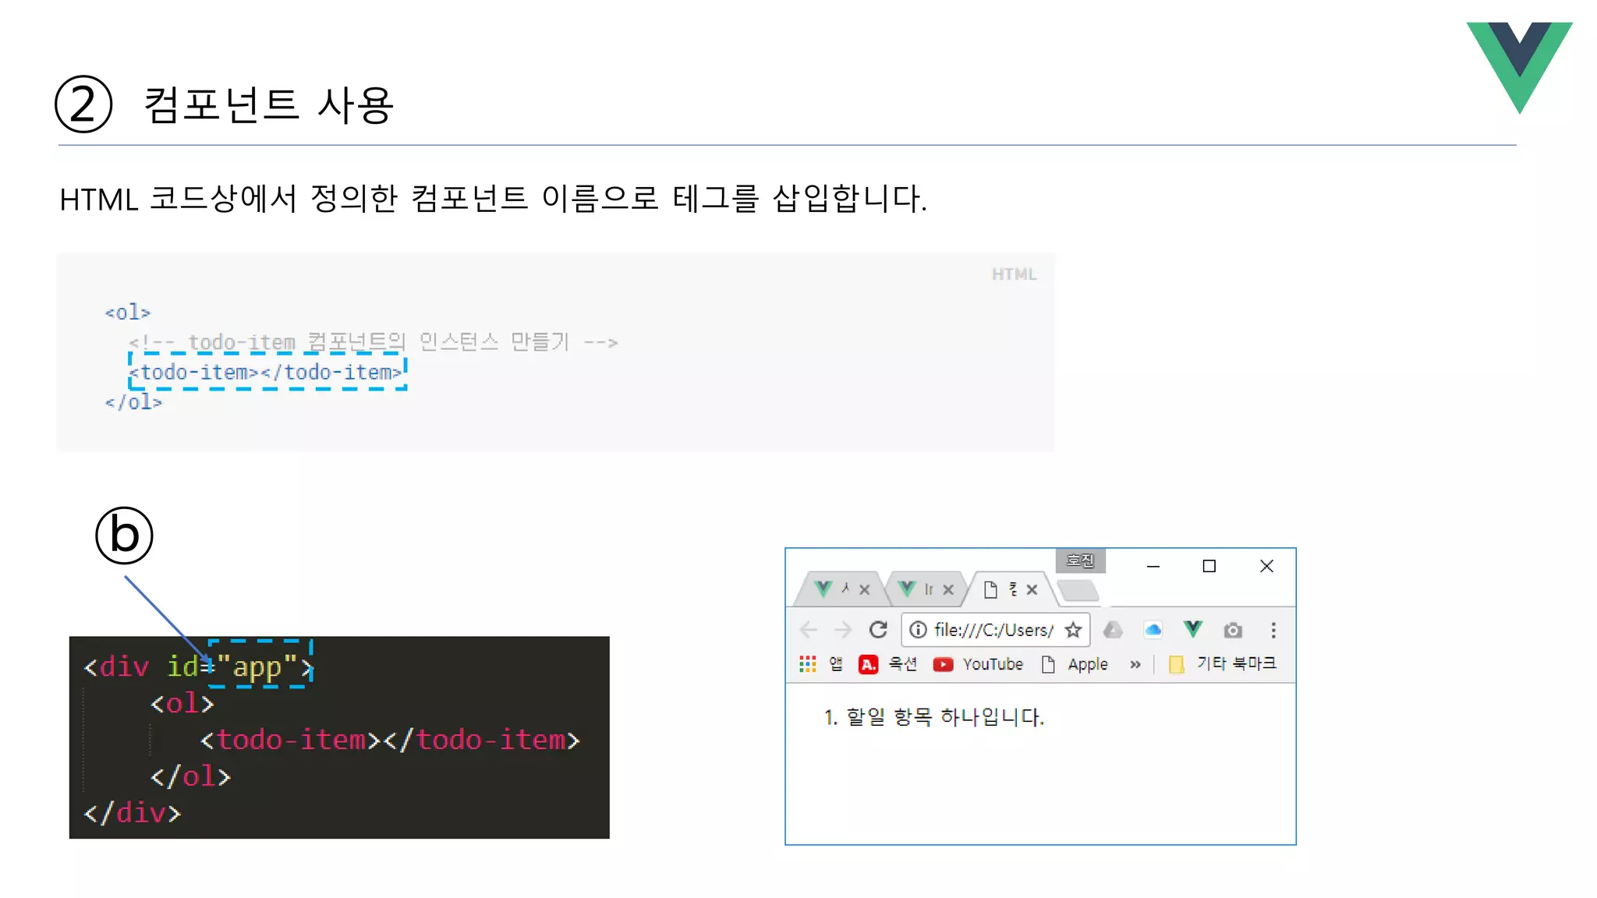This screenshot has width=1597, height=898.
Task: Click the file URL address bar
Action: [992, 630]
